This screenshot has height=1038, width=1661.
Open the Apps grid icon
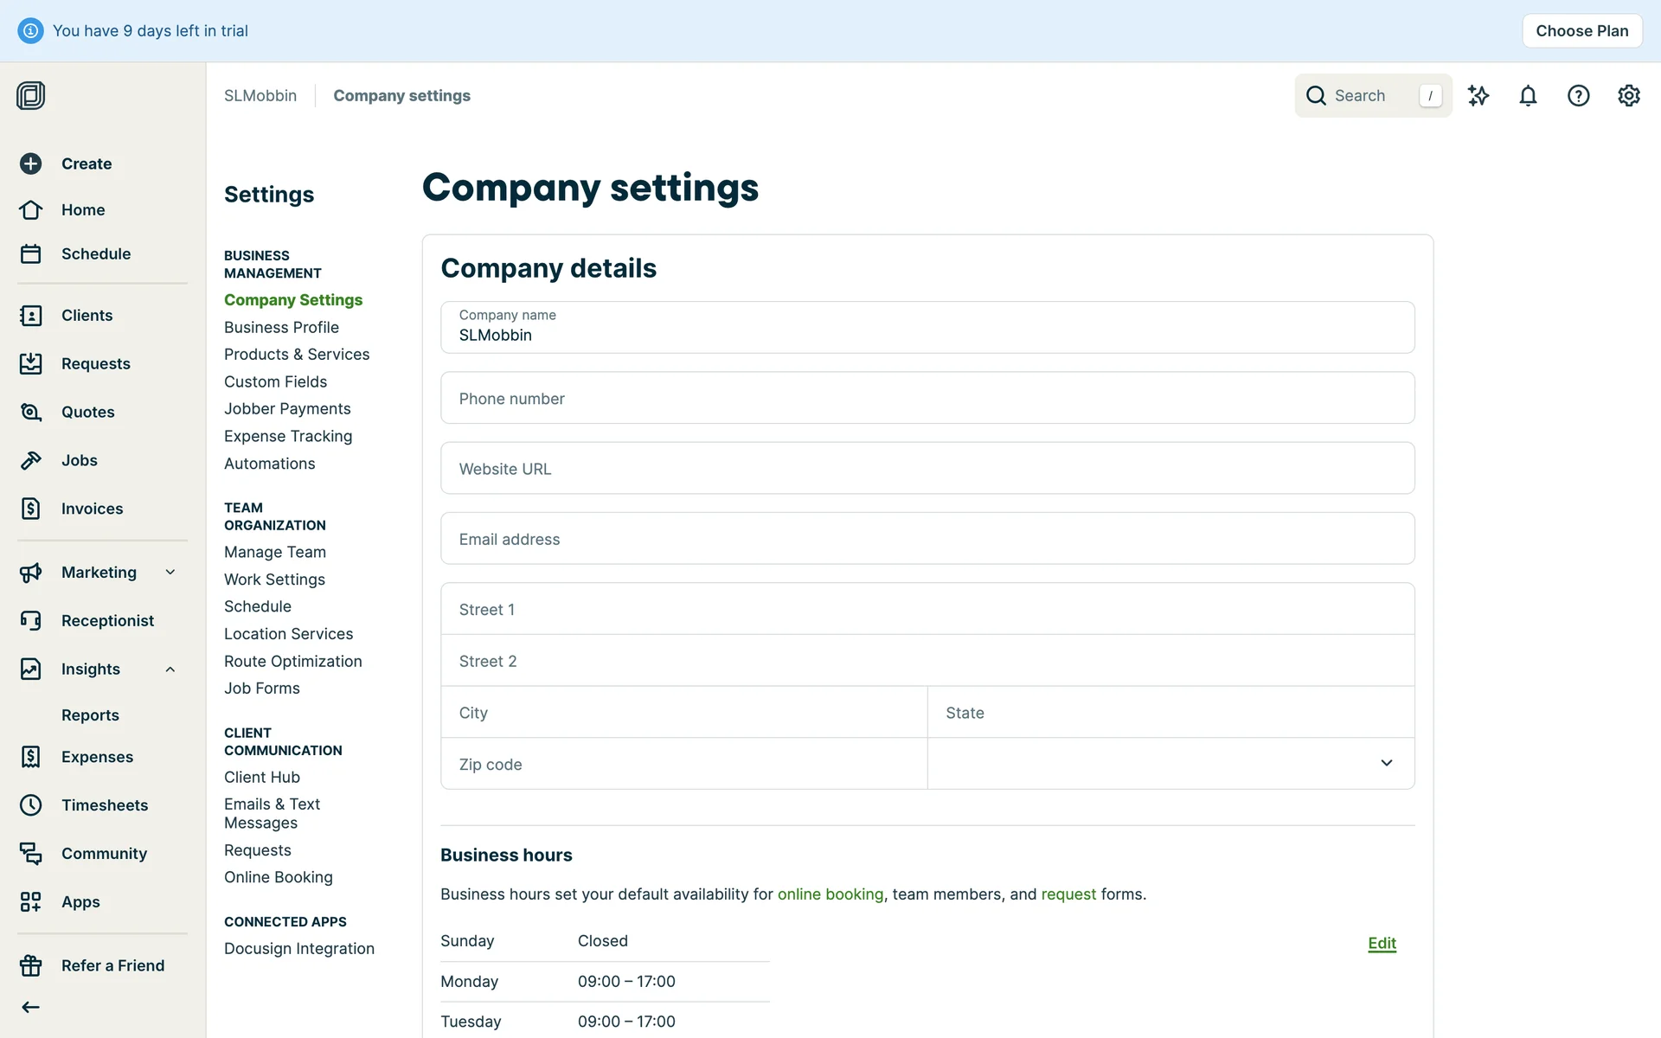31,902
